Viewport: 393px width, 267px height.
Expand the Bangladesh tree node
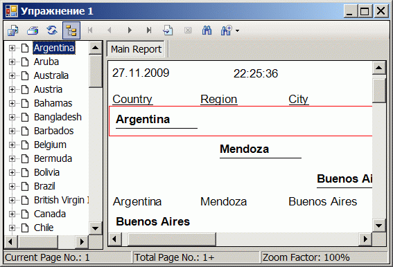[12, 117]
